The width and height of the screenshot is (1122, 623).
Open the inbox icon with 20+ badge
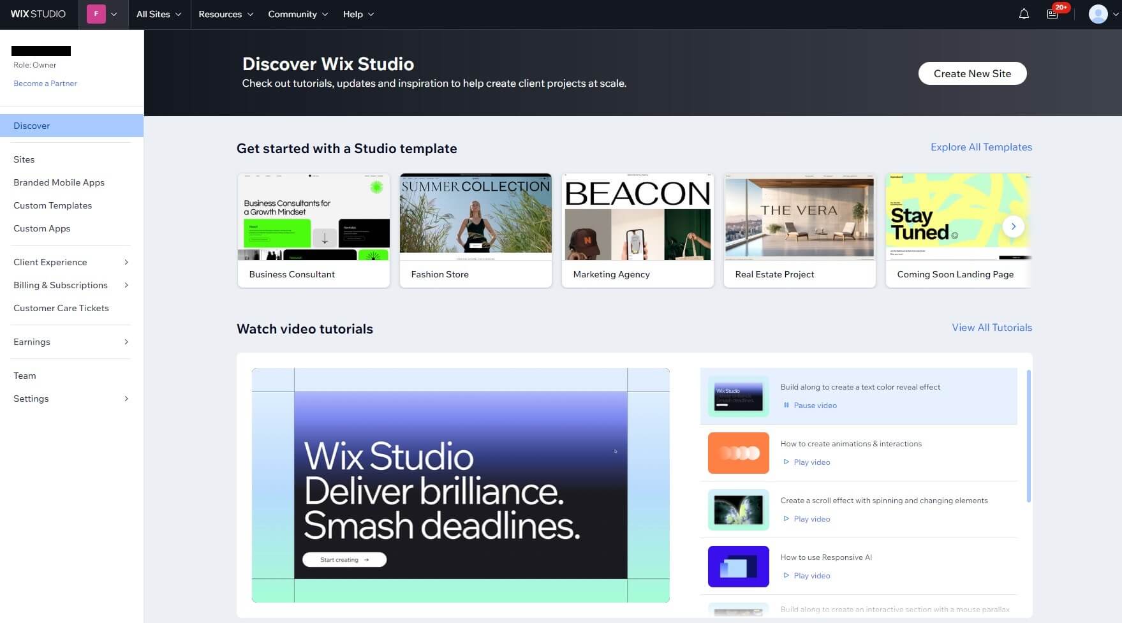point(1053,14)
